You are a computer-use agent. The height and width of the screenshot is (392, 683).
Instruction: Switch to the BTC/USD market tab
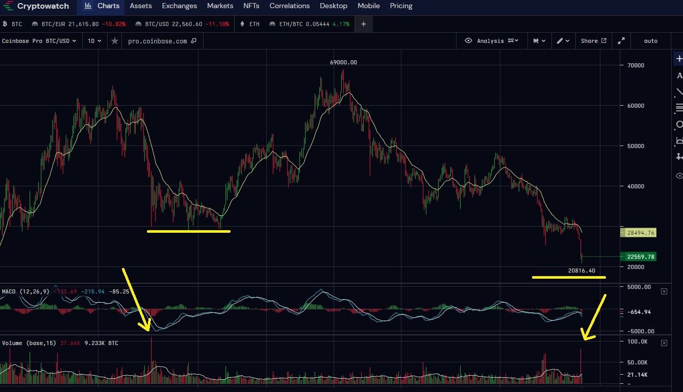tap(183, 24)
